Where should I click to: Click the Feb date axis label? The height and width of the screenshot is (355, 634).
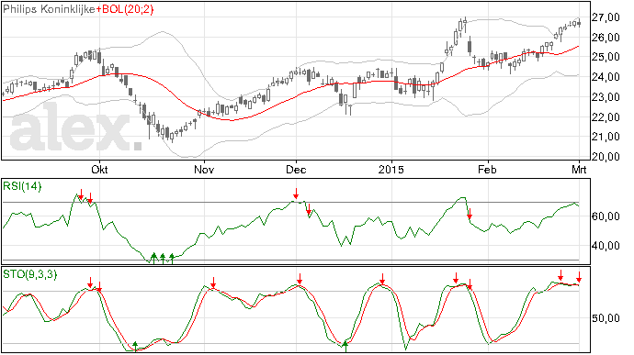[487, 169]
